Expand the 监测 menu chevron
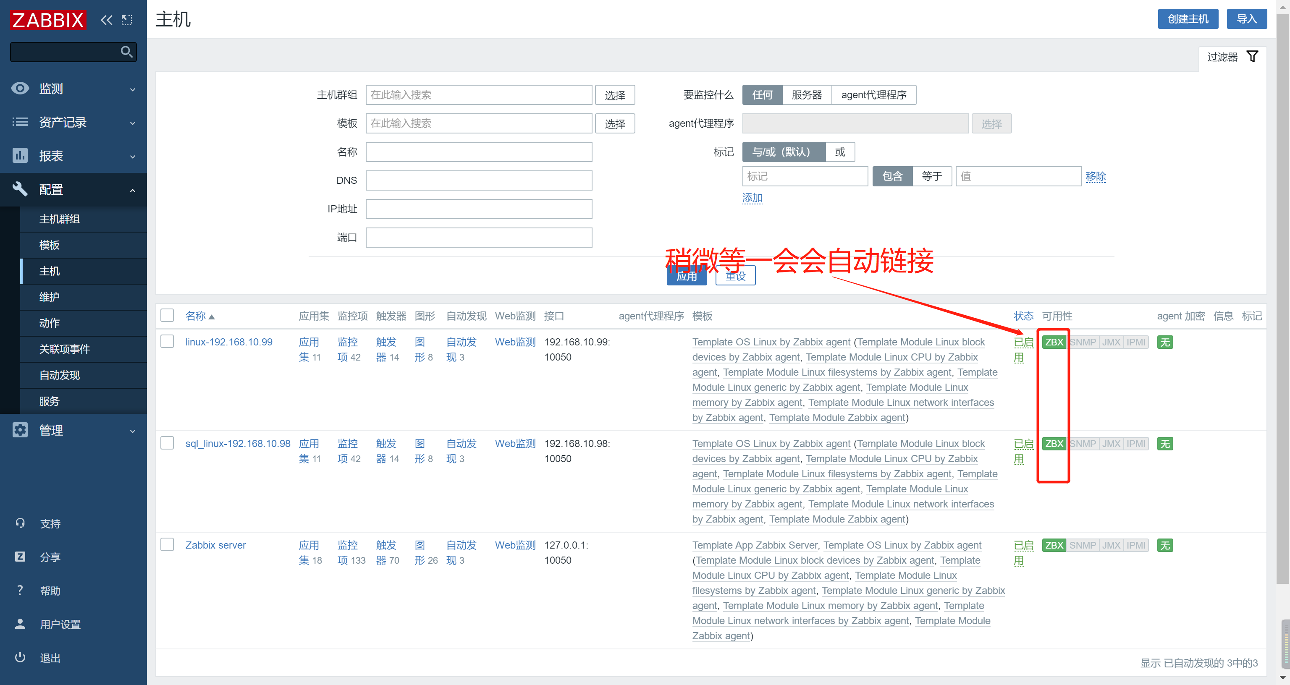Image resolution: width=1290 pixels, height=685 pixels. point(133,90)
